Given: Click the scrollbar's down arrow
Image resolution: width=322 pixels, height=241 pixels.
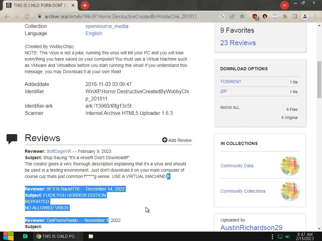Looking at the screenshot, I should click(319, 229).
